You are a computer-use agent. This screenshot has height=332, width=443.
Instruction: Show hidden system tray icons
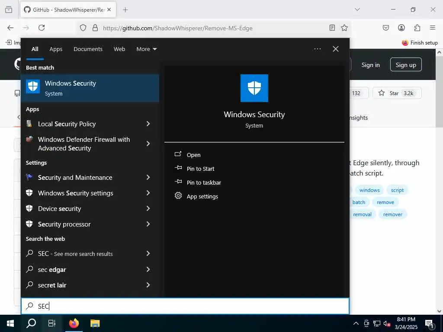(x=356, y=323)
